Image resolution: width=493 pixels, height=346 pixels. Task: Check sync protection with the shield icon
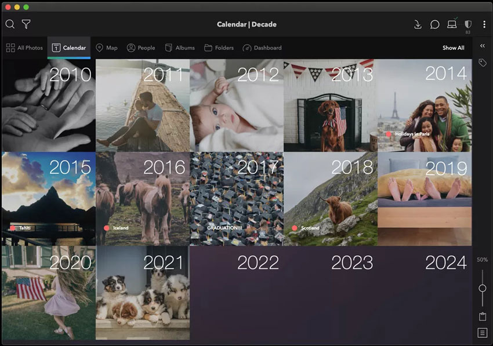coord(468,25)
